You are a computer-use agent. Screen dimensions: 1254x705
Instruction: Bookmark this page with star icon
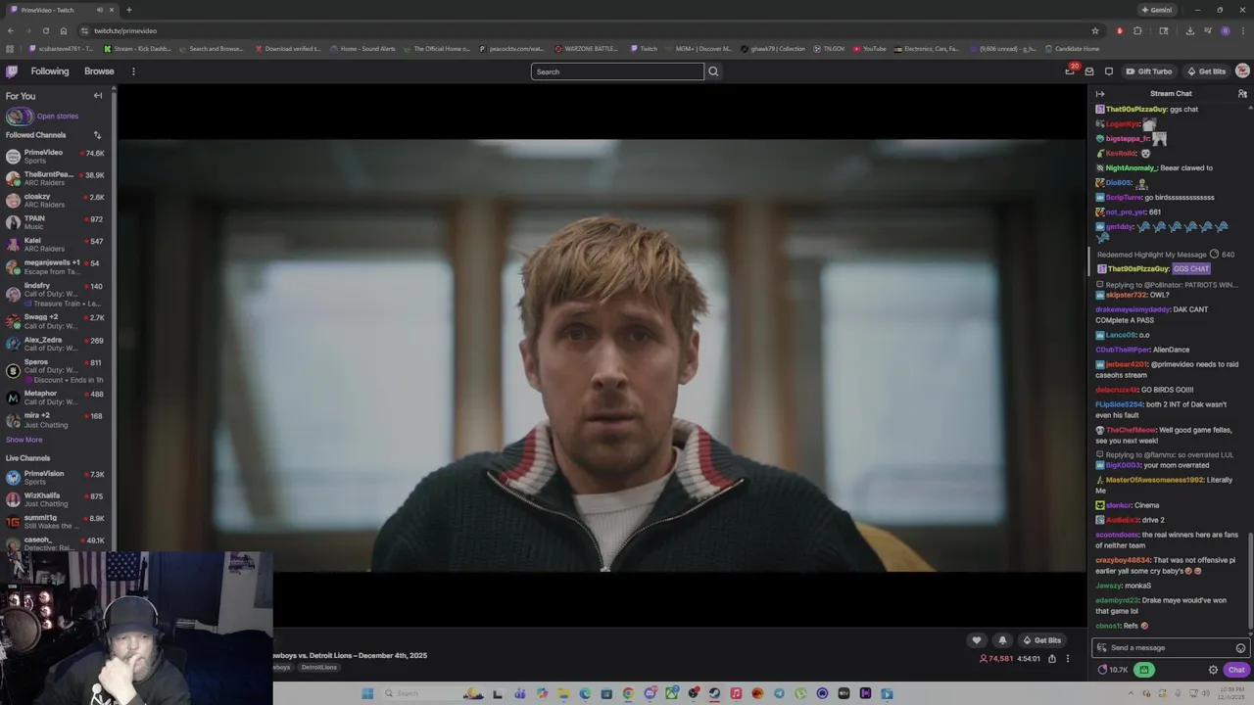[1095, 30]
